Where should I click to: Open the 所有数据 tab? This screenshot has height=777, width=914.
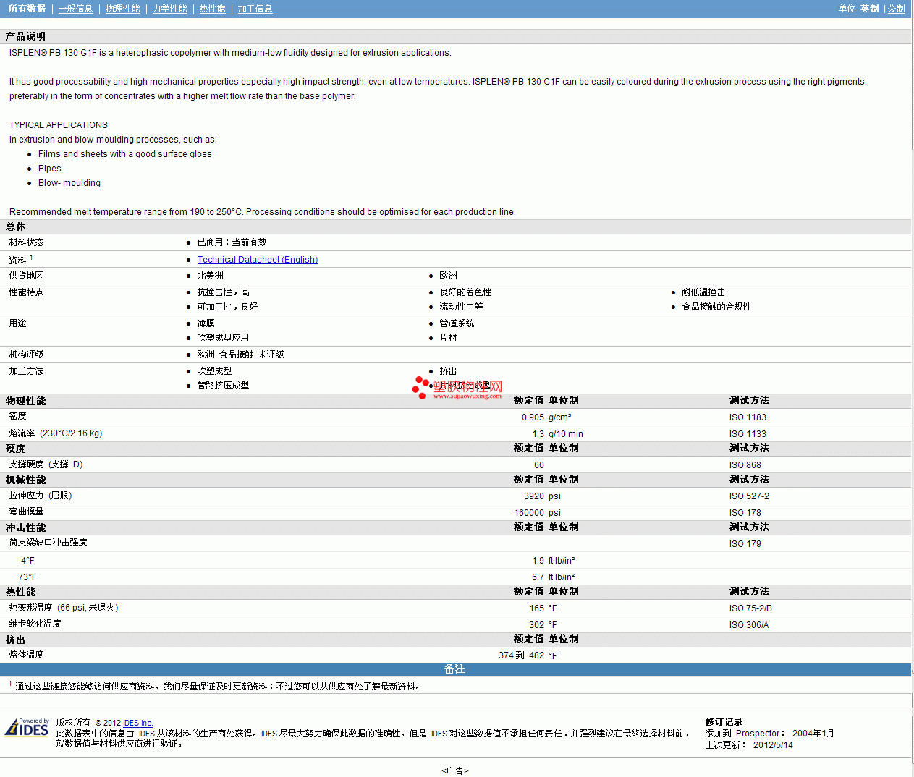(x=27, y=9)
